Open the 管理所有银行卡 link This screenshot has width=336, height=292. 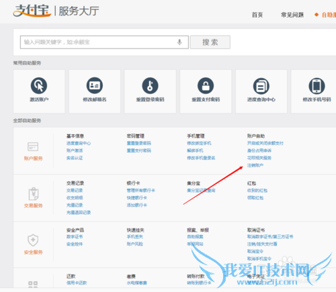(141, 191)
